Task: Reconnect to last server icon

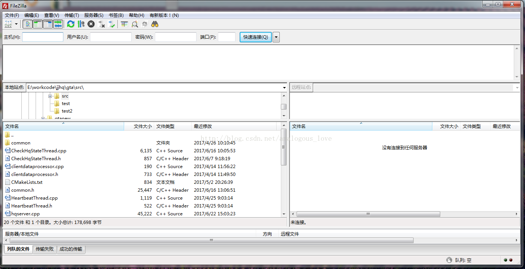Action: pyautogui.click(x=111, y=24)
